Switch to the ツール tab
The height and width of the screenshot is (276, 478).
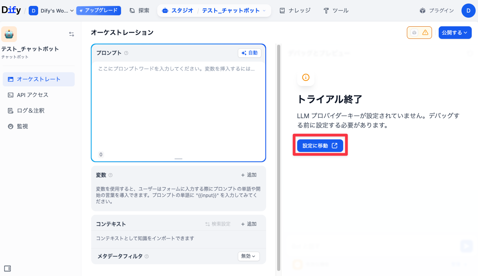(336, 11)
